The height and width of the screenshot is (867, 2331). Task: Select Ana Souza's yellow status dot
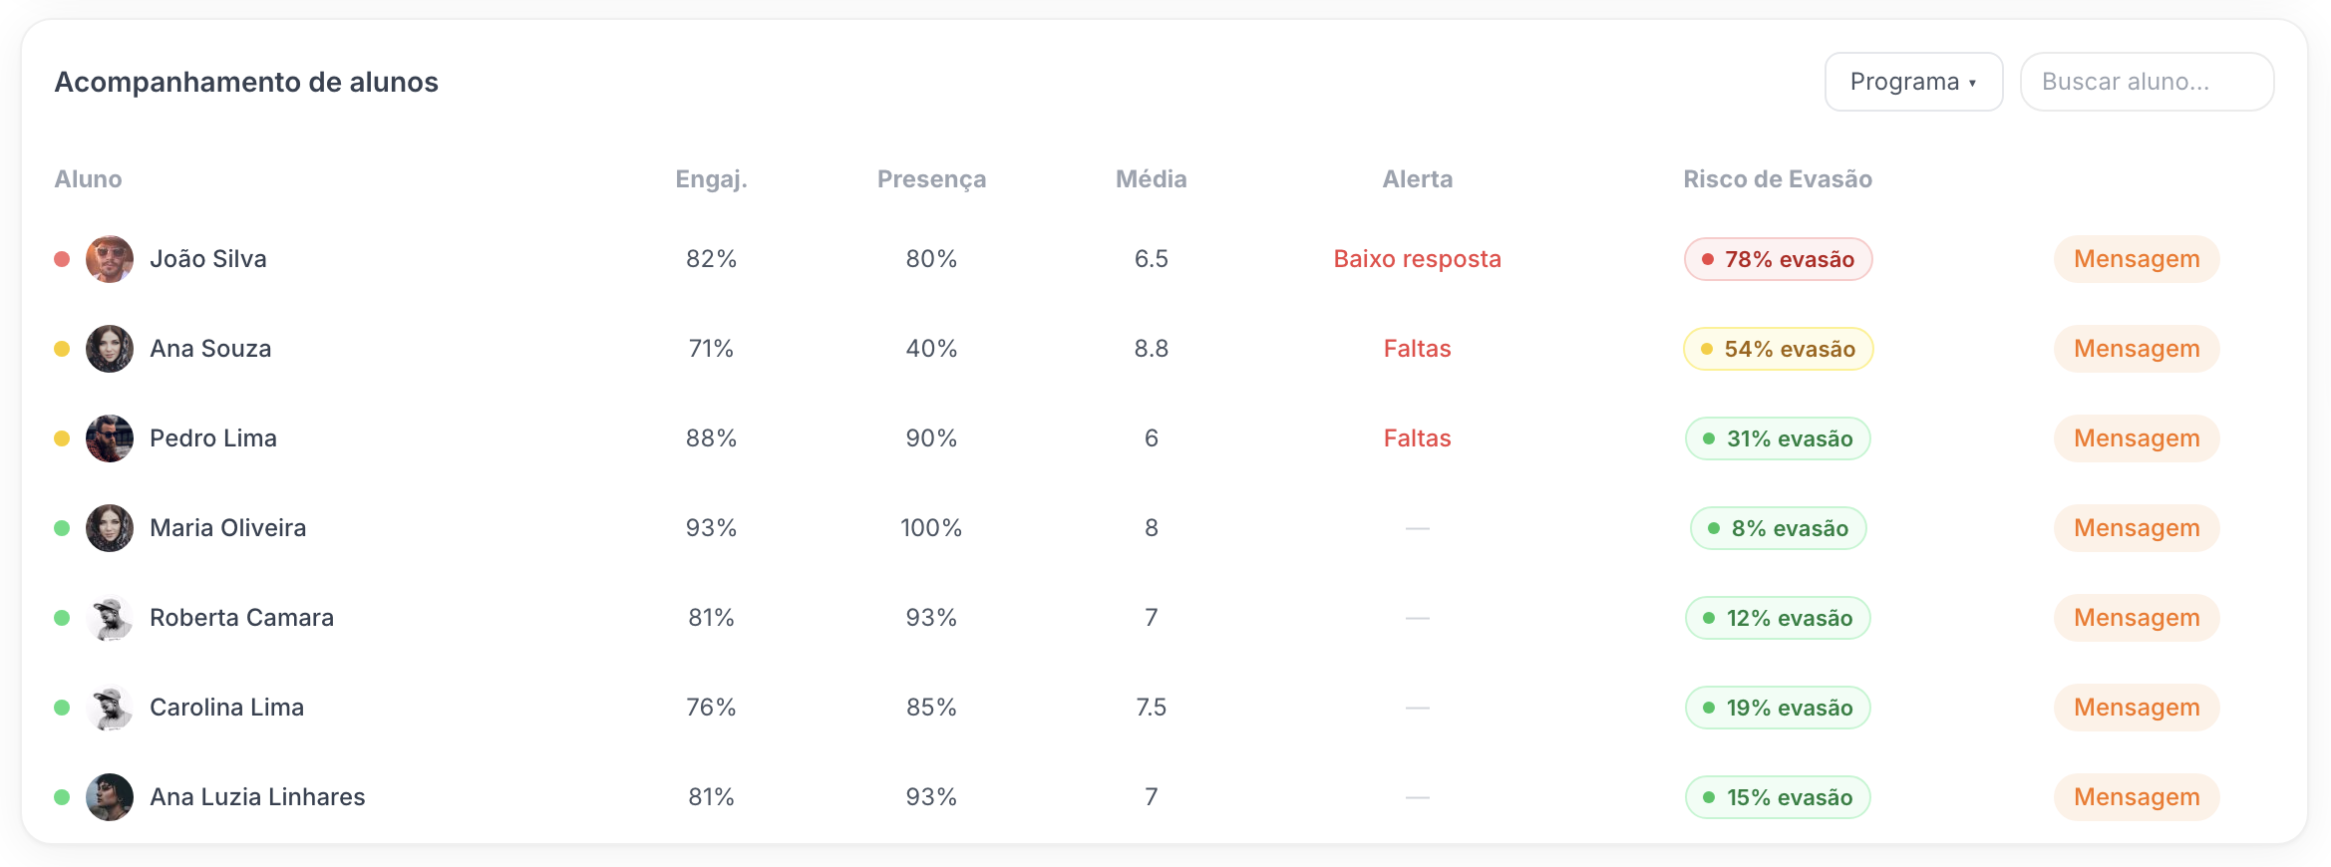pos(61,348)
